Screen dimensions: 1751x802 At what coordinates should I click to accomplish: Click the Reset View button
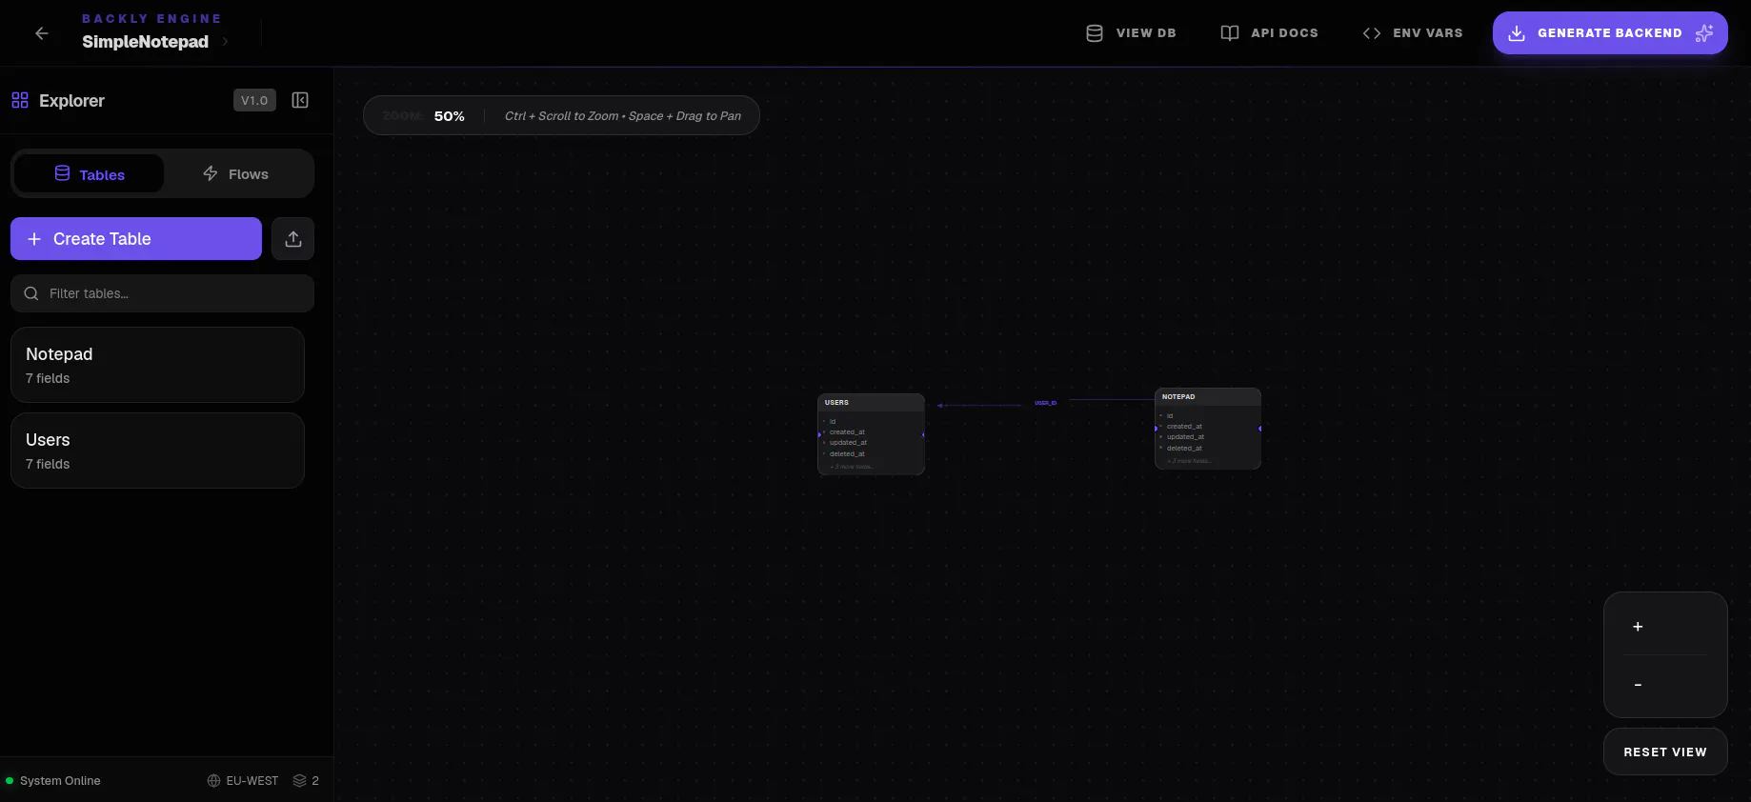[x=1665, y=752]
